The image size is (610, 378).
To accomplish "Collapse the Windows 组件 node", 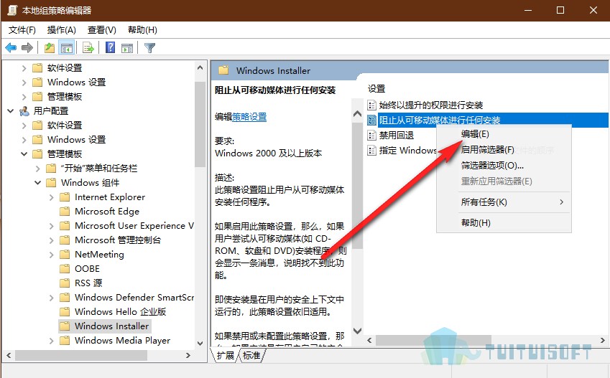I will (38, 183).
